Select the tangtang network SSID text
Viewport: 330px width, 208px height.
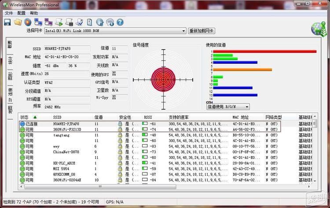[61, 135]
